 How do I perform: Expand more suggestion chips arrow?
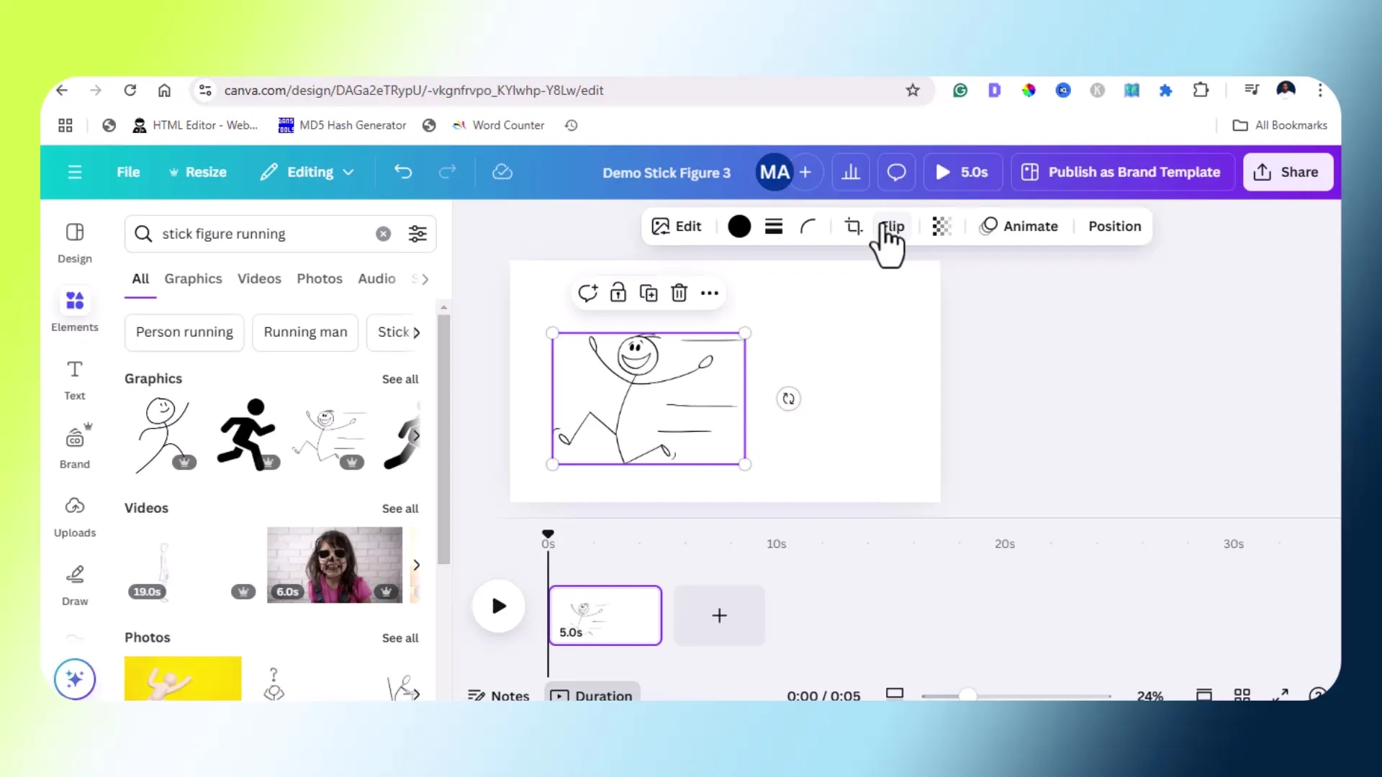pos(417,332)
